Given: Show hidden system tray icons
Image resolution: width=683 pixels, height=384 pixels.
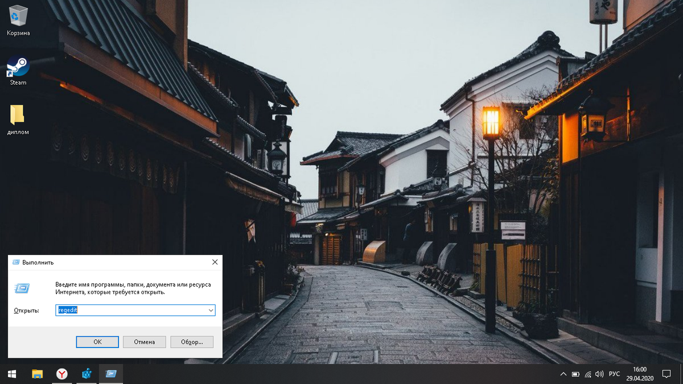Looking at the screenshot, I should tap(563, 374).
